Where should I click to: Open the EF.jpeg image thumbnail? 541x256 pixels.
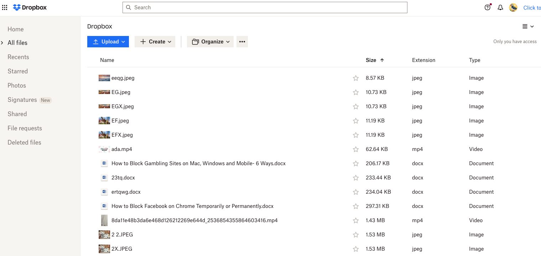[x=104, y=121]
